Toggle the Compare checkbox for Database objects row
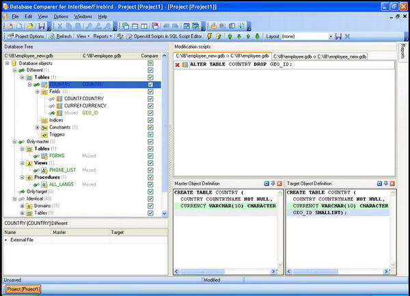The width and height of the screenshot is (410, 296). point(150,63)
